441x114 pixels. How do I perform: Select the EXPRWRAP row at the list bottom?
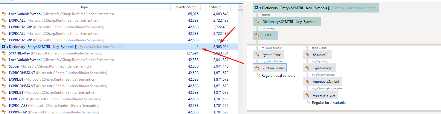point(119,112)
